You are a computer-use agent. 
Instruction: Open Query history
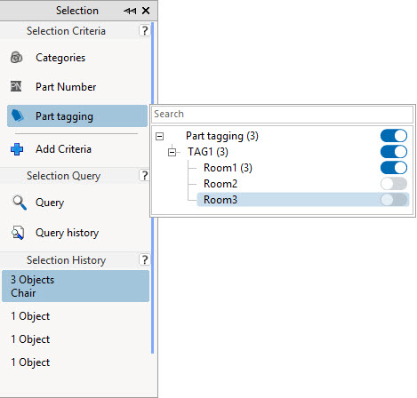click(77, 233)
